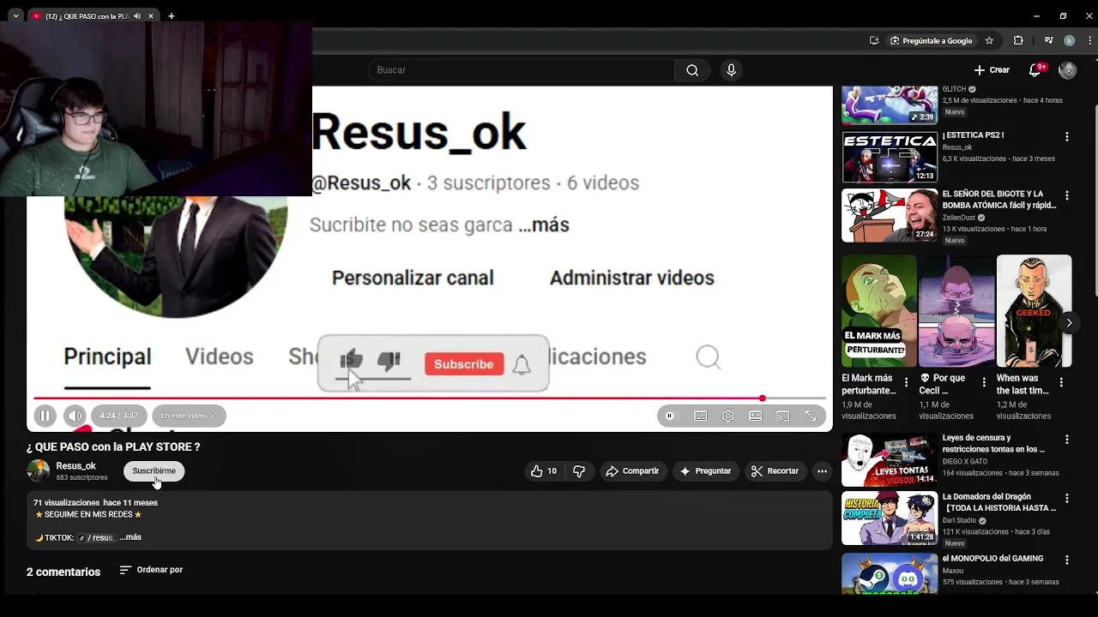Open a new browser tab
1098x617 pixels.
click(172, 15)
